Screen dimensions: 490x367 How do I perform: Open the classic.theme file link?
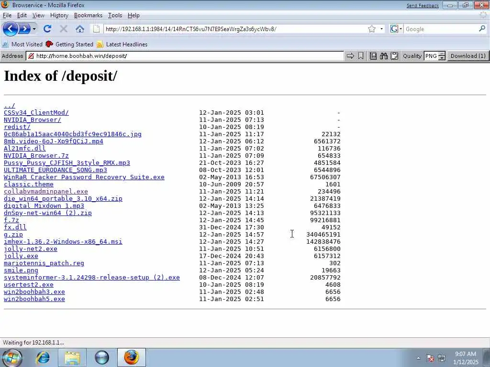pos(28,184)
